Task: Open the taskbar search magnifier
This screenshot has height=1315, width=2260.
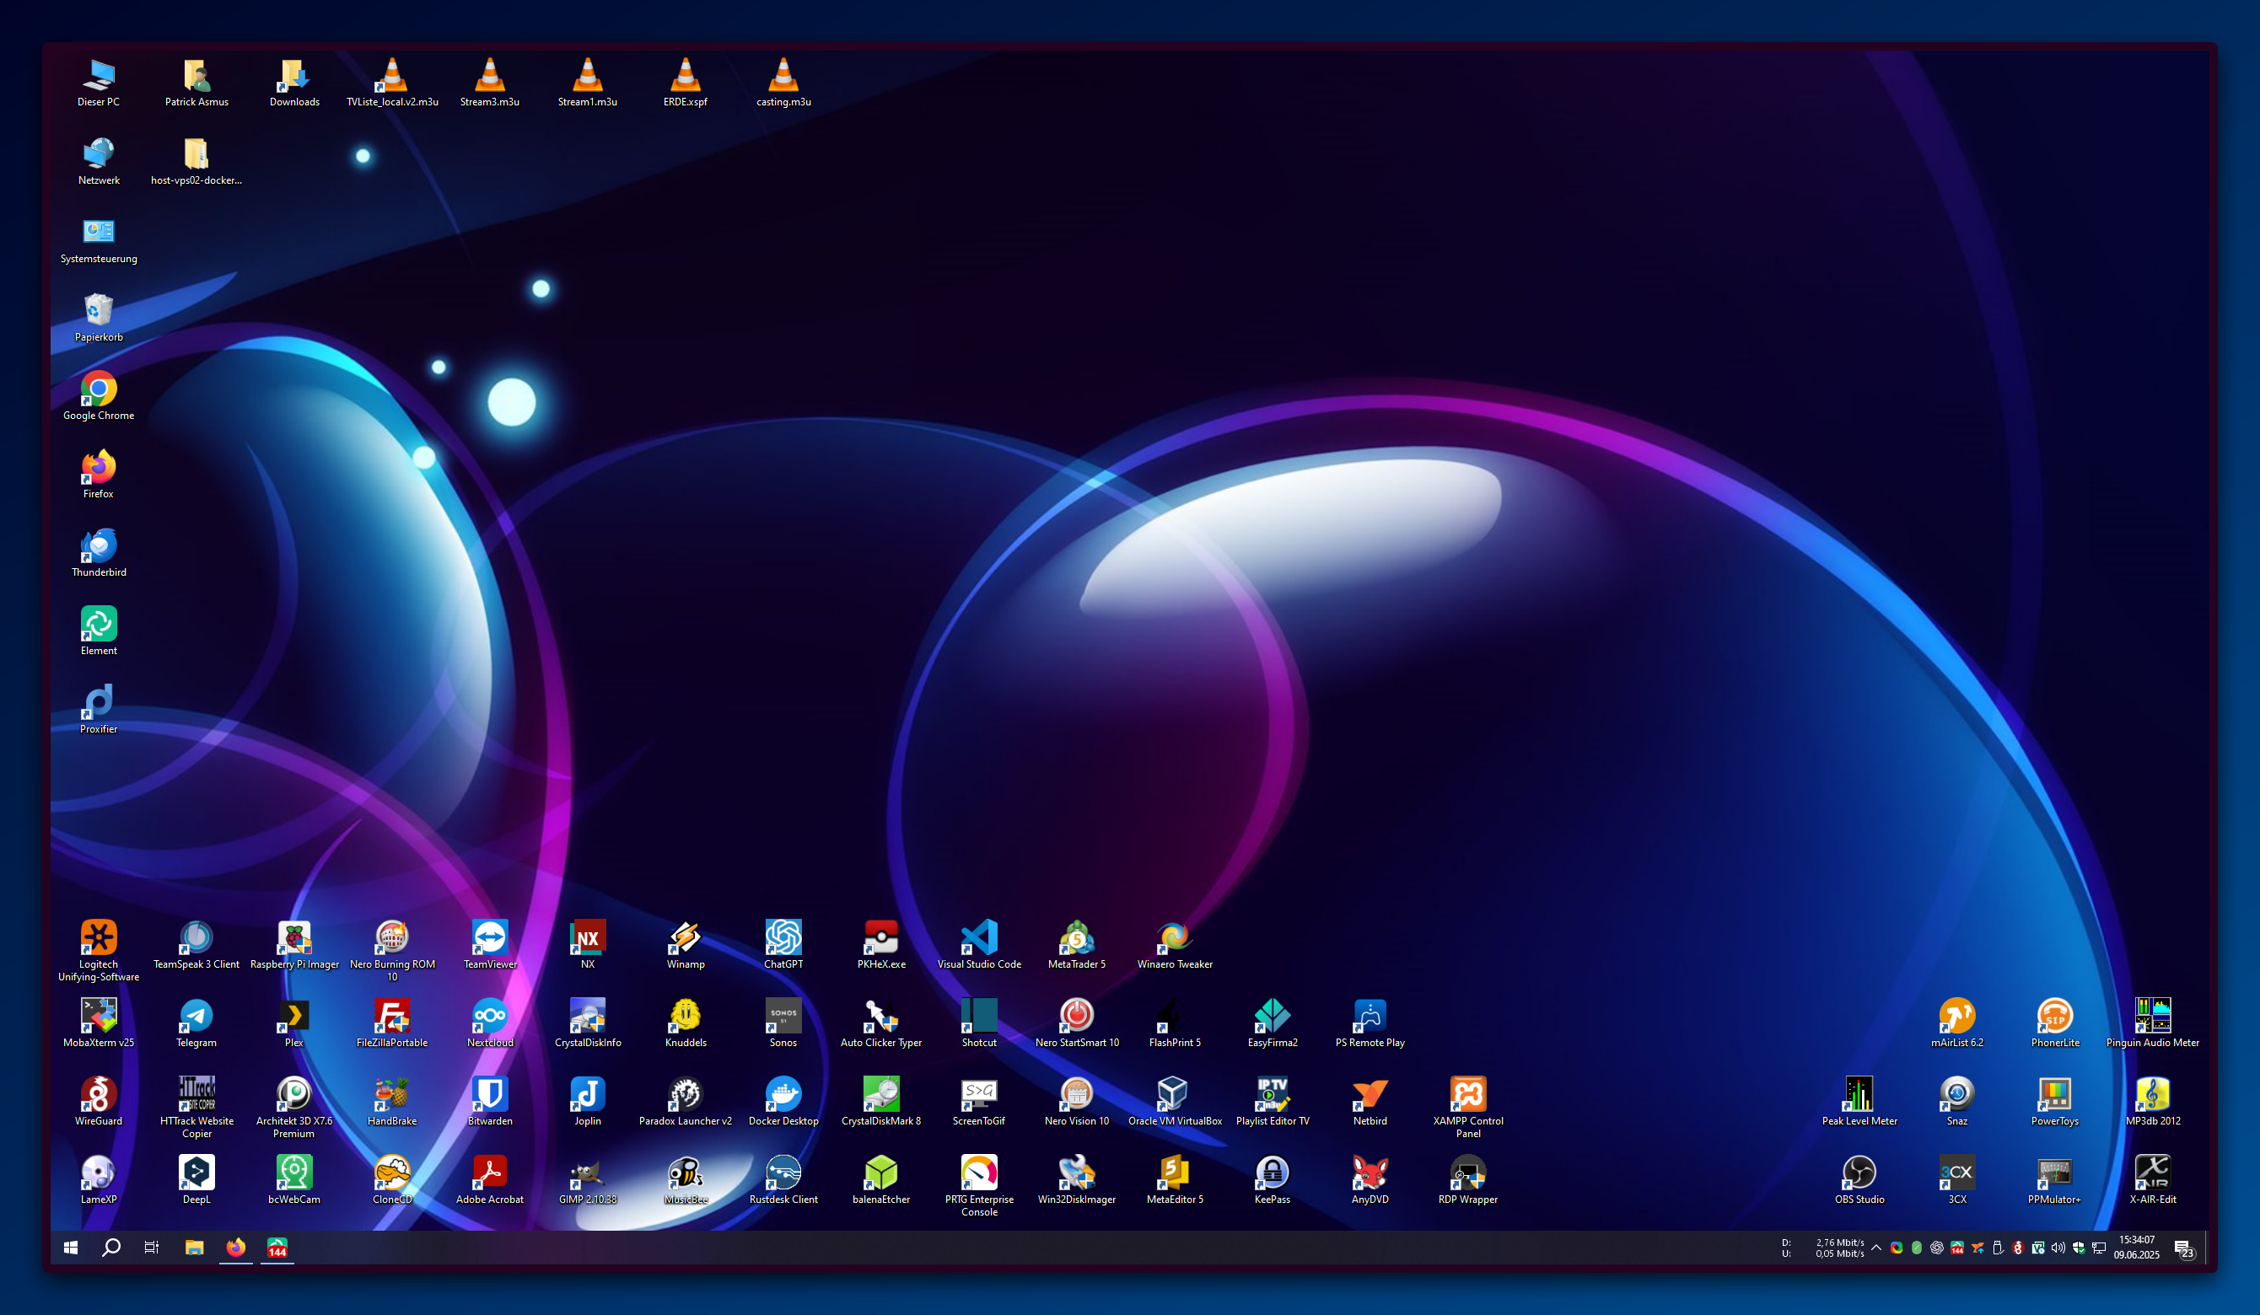Action: 111,1248
